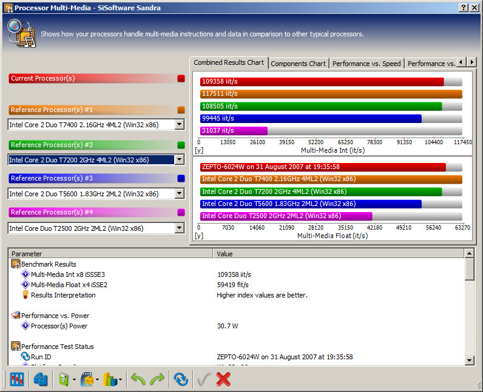Screen dimensions: 483x392
Task: Click the 30.7 W power value
Action: point(228,326)
